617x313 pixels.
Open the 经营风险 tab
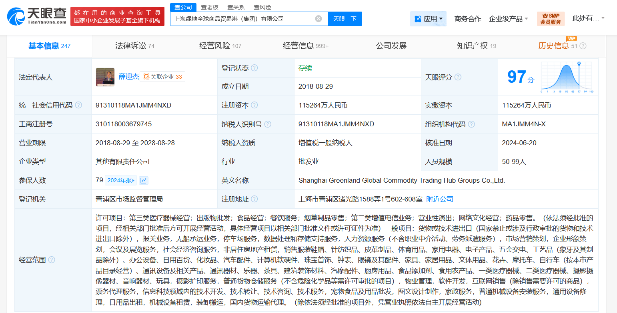coord(220,46)
